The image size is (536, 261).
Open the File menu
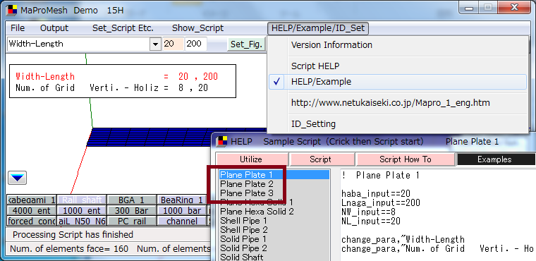[x=18, y=28]
